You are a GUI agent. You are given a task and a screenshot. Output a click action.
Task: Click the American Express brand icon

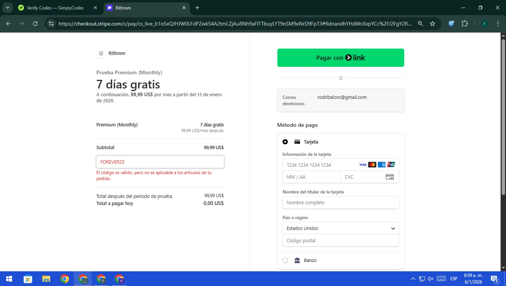point(382,165)
